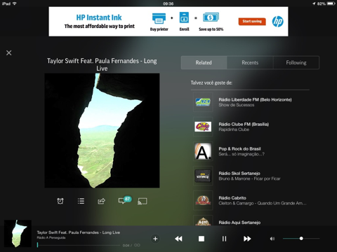Image resolution: width=337 pixels, height=252 pixels.
Task: Click Buy printer icon in ad
Action: 159,18
